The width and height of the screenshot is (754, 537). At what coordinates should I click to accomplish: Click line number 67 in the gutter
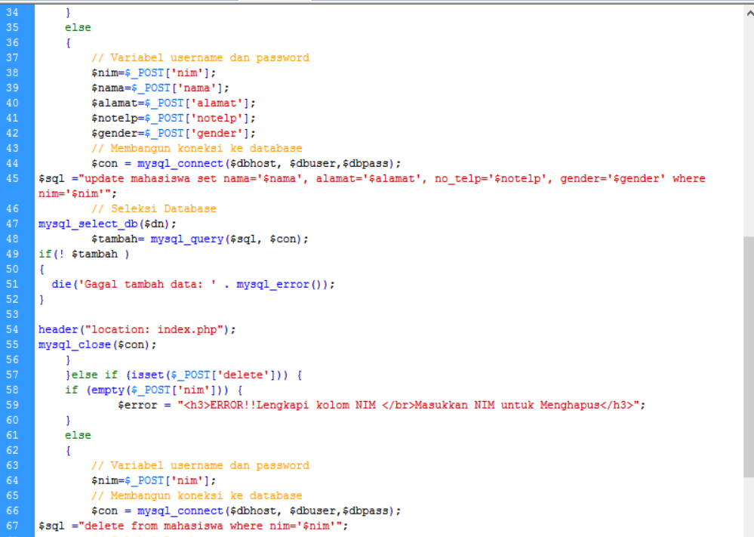pos(13,525)
